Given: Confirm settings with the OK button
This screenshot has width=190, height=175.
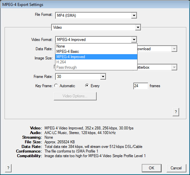Looking at the screenshot, I should [x=152, y=168].
